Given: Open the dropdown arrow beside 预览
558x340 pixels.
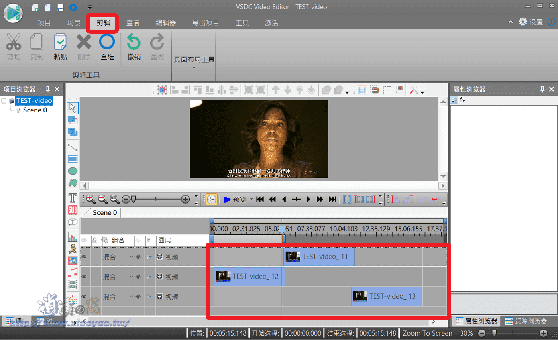Looking at the screenshot, I should click(x=251, y=199).
